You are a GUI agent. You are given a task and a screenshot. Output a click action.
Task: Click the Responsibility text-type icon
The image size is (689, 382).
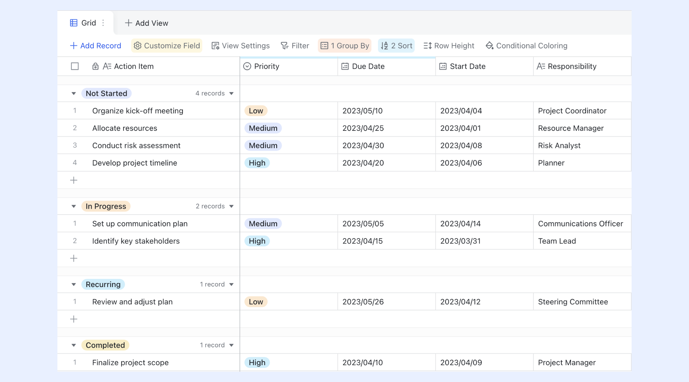tap(541, 66)
